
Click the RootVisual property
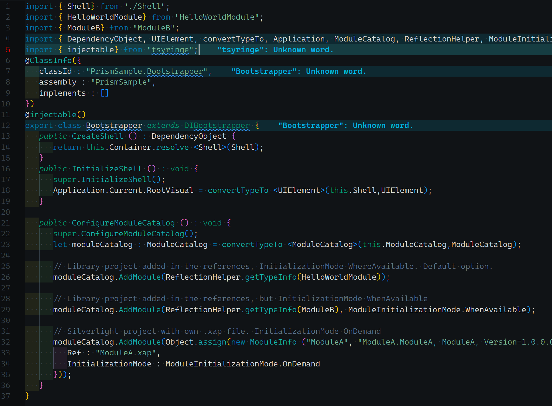tap(170, 190)
